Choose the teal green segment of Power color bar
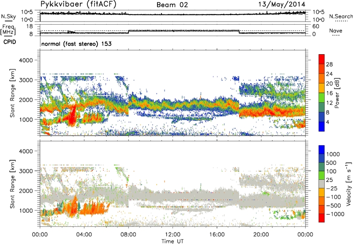Viewport: 353px width, 244px height. (x=322, y=107)
